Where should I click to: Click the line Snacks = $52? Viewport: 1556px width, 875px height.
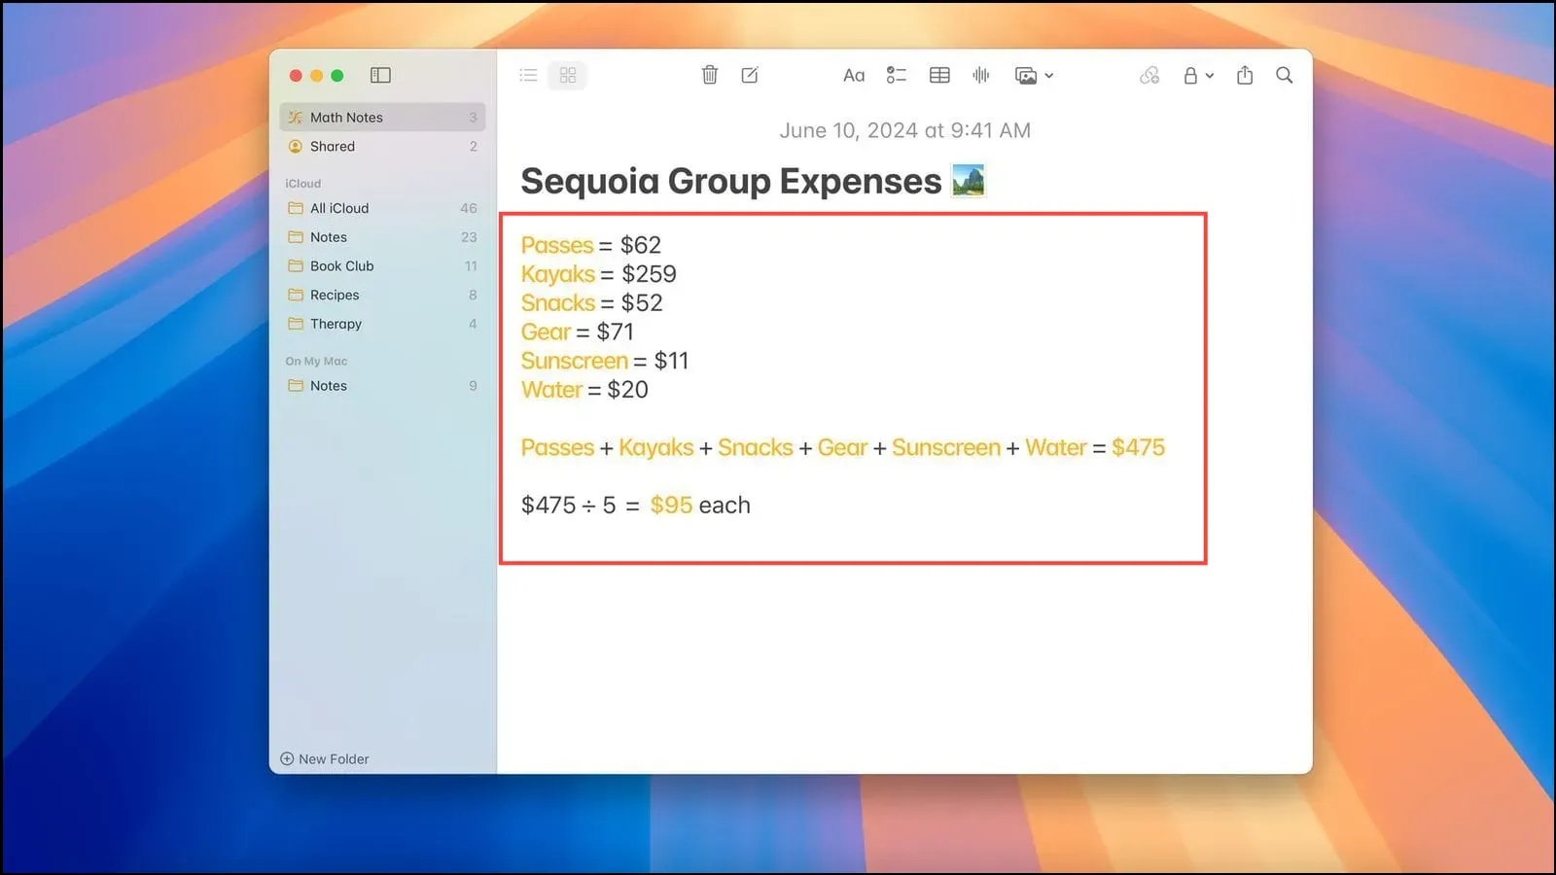click(592, 303)
